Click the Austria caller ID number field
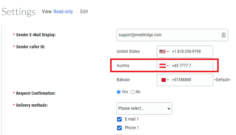This screenshot has width=236, height=135. (x=191, y=66)
